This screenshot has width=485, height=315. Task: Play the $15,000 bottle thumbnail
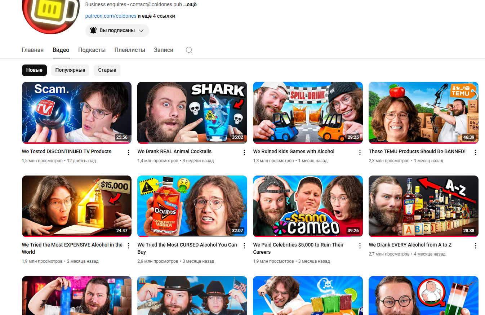[77, 206]
